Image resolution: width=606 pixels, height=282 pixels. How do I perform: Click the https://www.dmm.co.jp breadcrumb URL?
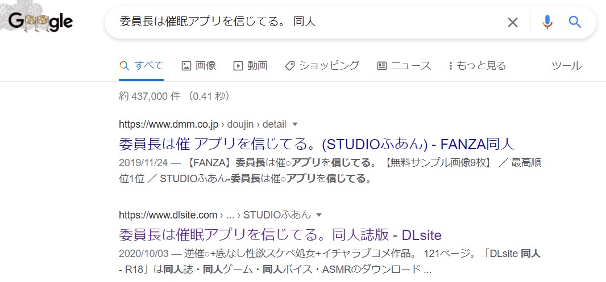(x=168, y=124)
